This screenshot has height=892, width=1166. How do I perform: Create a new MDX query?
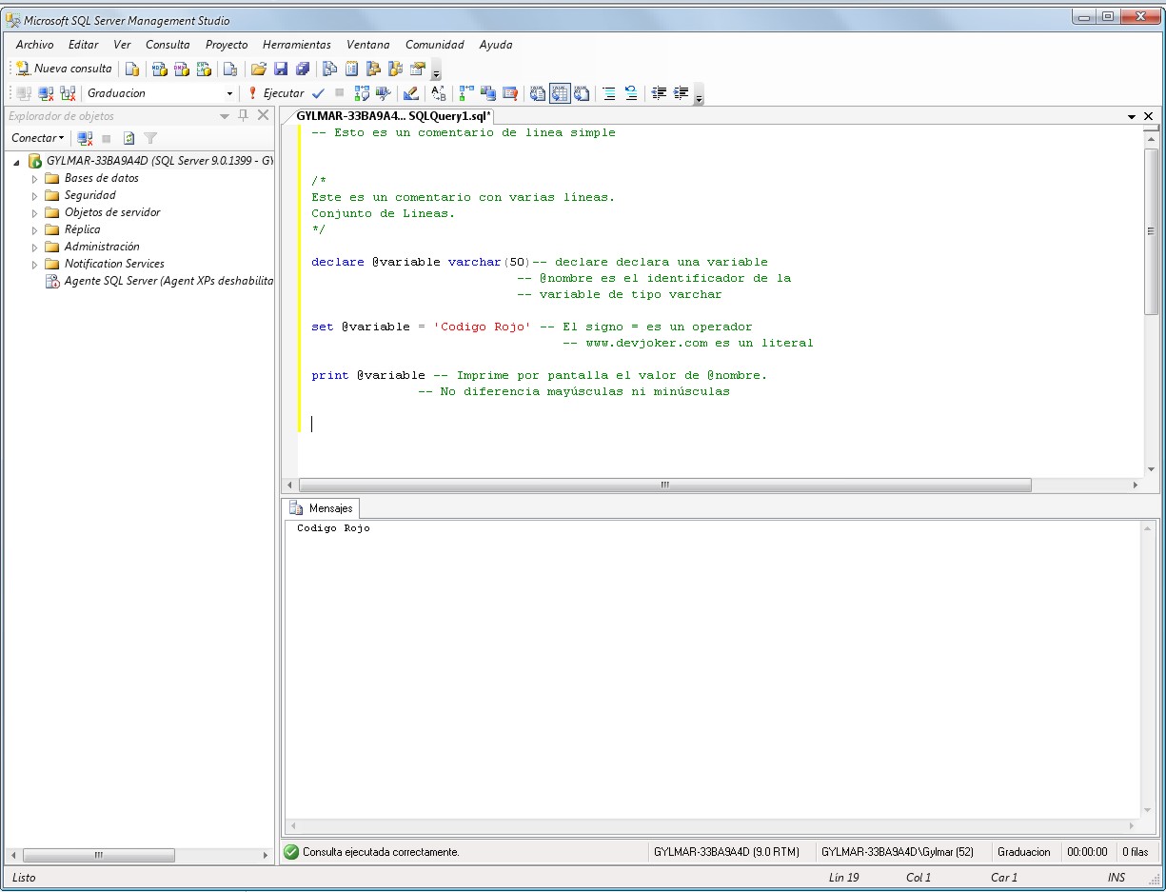pyautogui.click(x=157, y=68)
